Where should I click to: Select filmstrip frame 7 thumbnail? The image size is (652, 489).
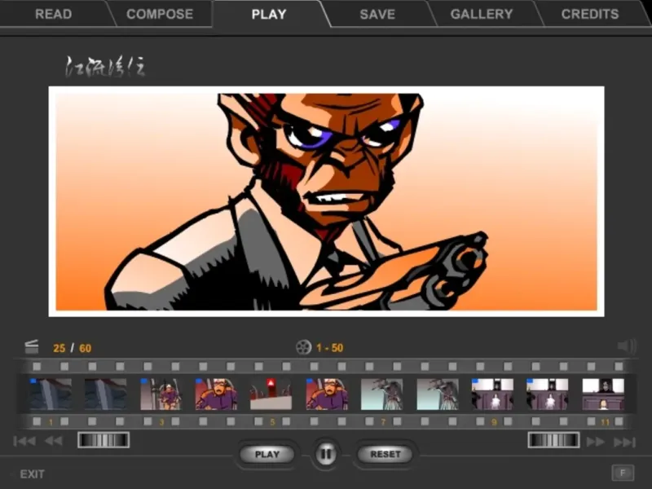pos(381,394)
